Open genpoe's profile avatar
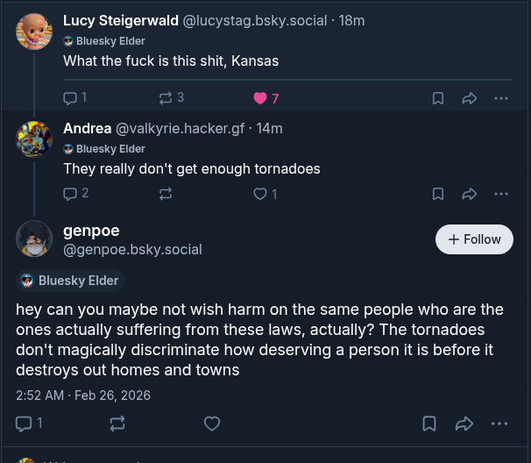The width and height of the screenshot is (531, 463). [34, 239]
